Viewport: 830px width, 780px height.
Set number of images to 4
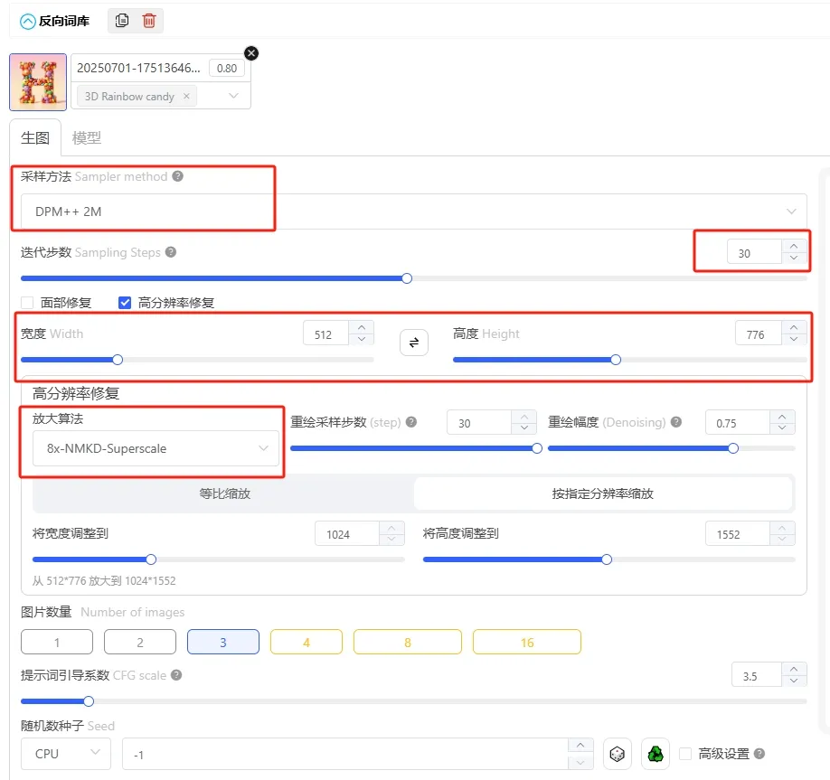coord(307,643)
